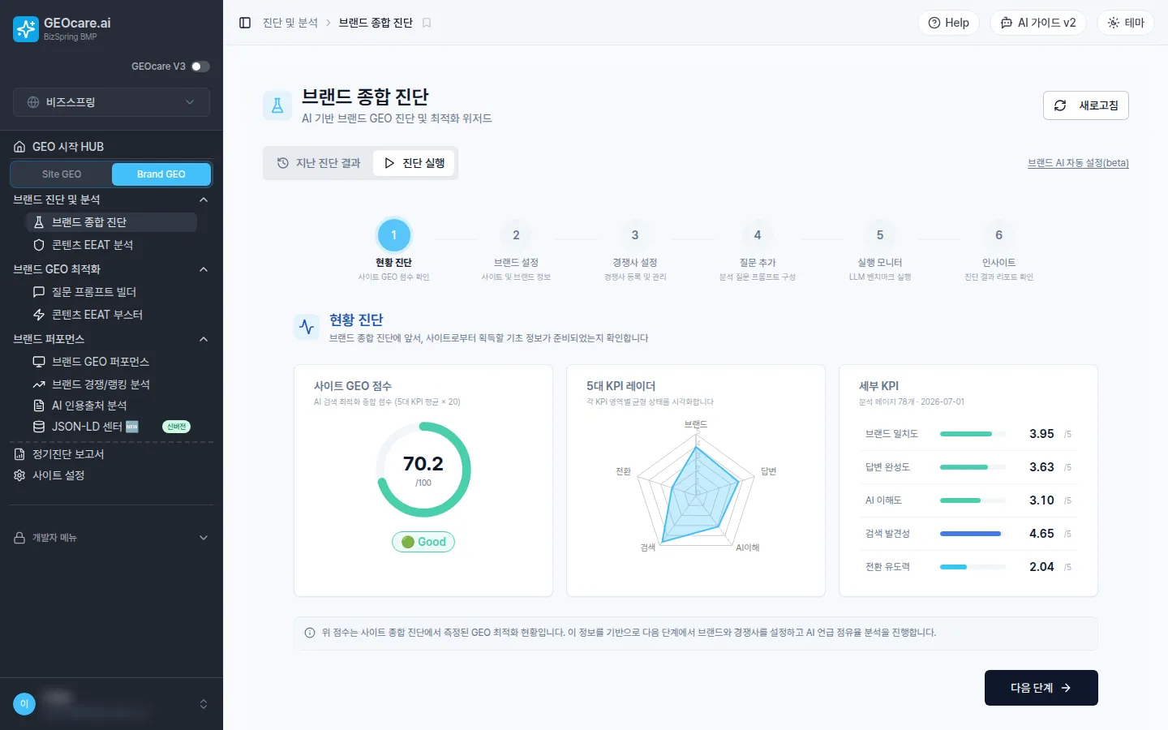Open 질문 프롬프트 빌더 menu item
The width and height of the screenshot is (1168, 730).
point(111,292)
